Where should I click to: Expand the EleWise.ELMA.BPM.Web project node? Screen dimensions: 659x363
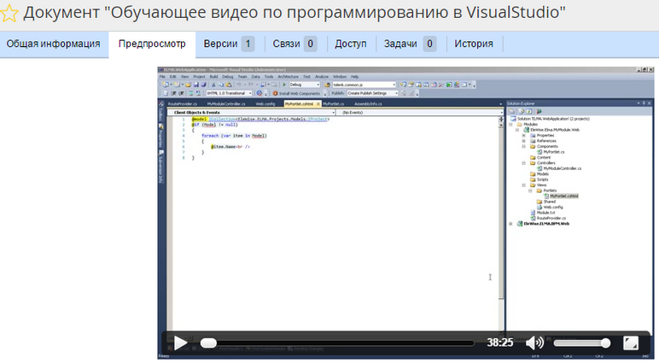pyautogui.click(x=510, y=223)
